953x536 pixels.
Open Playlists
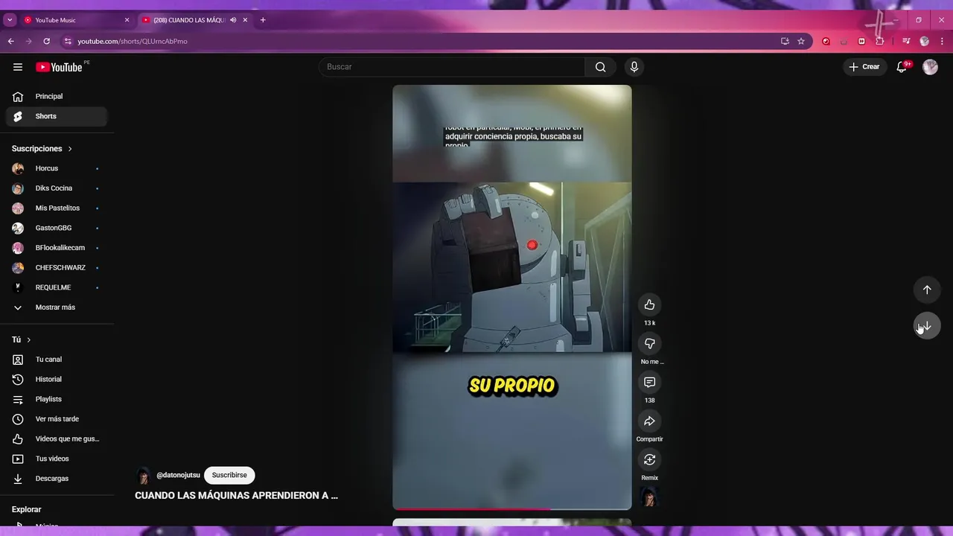[x=57, y=399]
